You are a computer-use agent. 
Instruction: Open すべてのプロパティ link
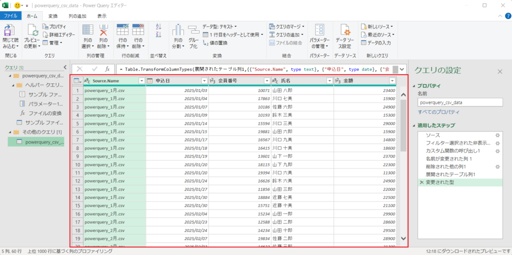point(439,112)
